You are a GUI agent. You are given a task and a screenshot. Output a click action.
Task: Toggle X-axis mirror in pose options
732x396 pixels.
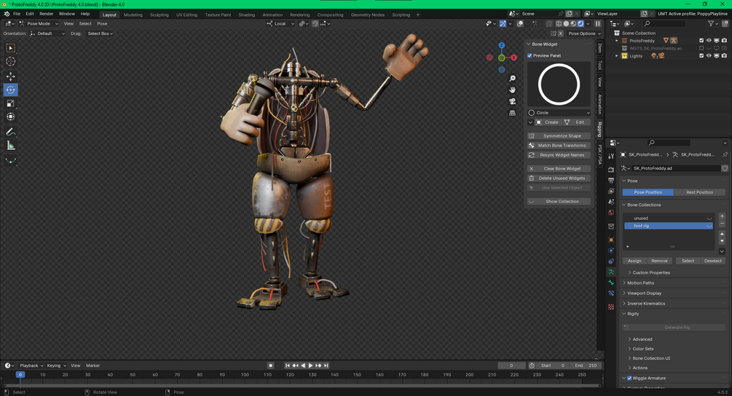pos(560,33)
